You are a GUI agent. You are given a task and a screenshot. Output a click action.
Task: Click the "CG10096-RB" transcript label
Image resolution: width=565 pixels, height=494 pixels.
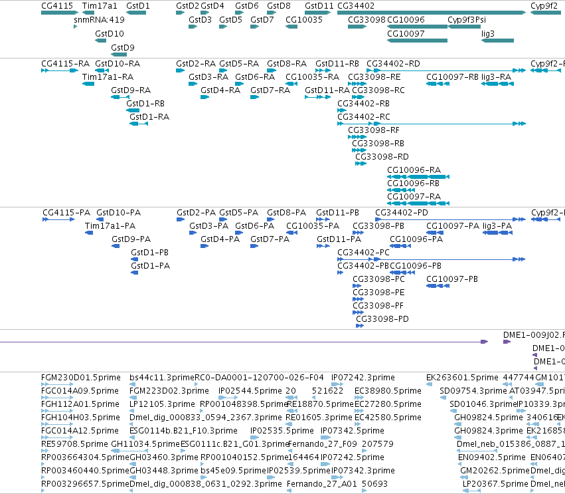(414, 184)
